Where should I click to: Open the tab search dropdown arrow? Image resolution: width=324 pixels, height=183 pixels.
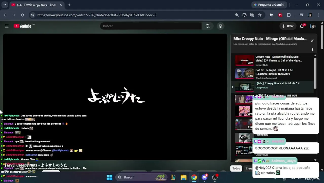tap(5, 5)
